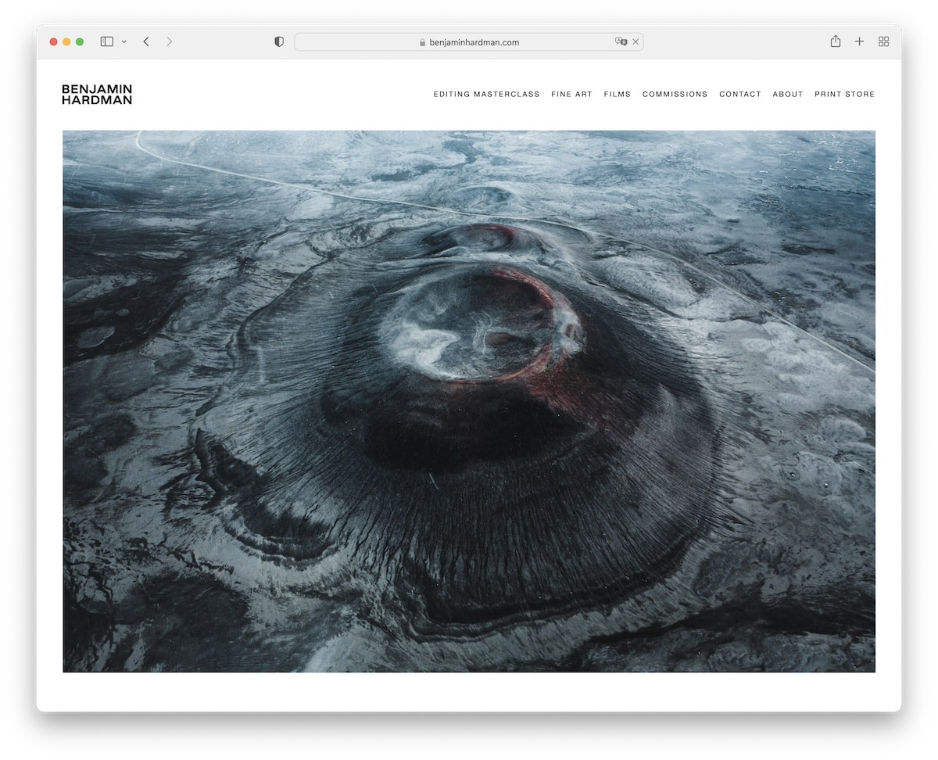Navigate forward using the forward arrow
The height and width of the screenshot is (760, 938).
coord(170,41)
